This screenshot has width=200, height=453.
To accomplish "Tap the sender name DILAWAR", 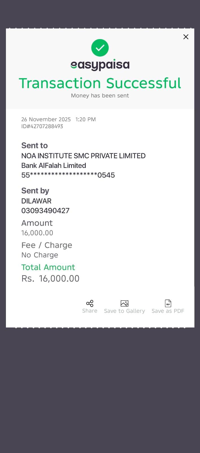I will pos(36,201).
